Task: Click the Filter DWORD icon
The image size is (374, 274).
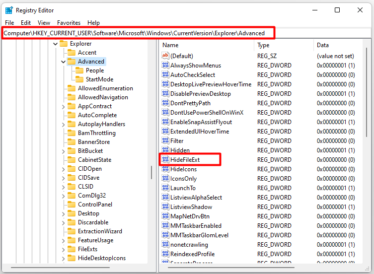Action: pos(165,140)
